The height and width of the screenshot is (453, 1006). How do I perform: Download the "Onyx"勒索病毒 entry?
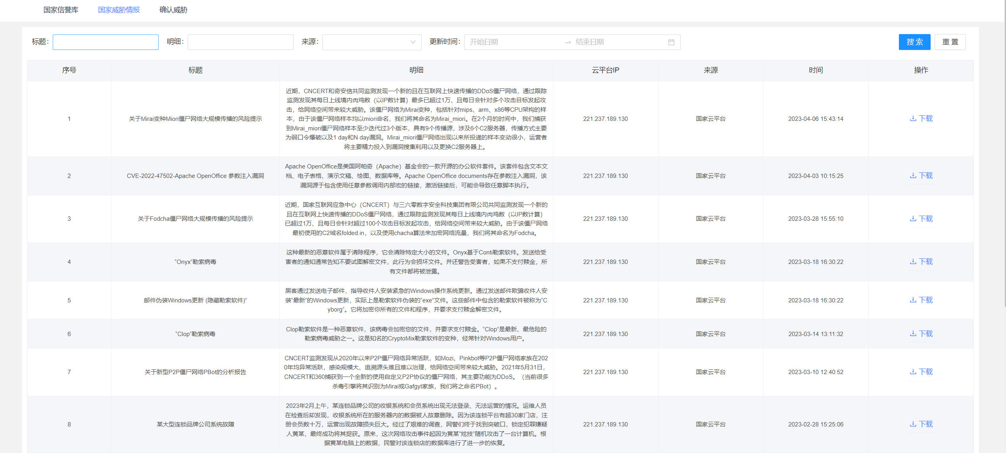(921, 262)
